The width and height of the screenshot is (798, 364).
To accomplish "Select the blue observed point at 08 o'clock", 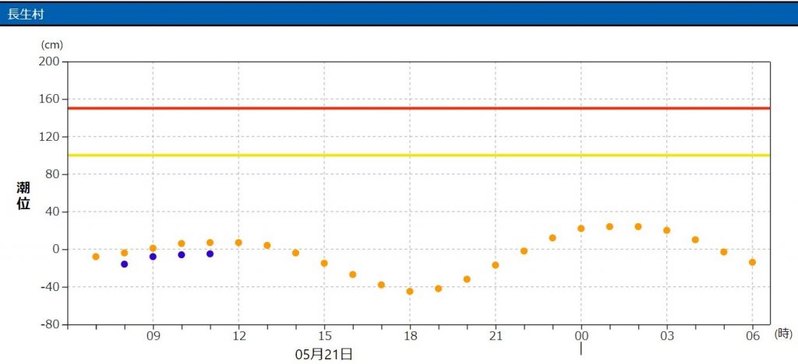I will pyautogui.click(x=124, y=264).
